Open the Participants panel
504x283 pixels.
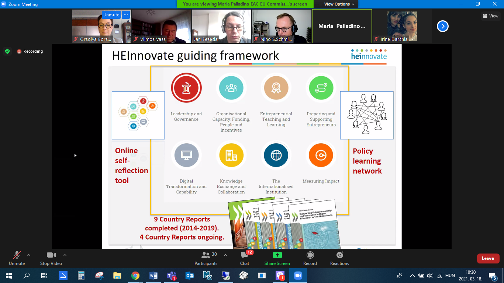206,258
